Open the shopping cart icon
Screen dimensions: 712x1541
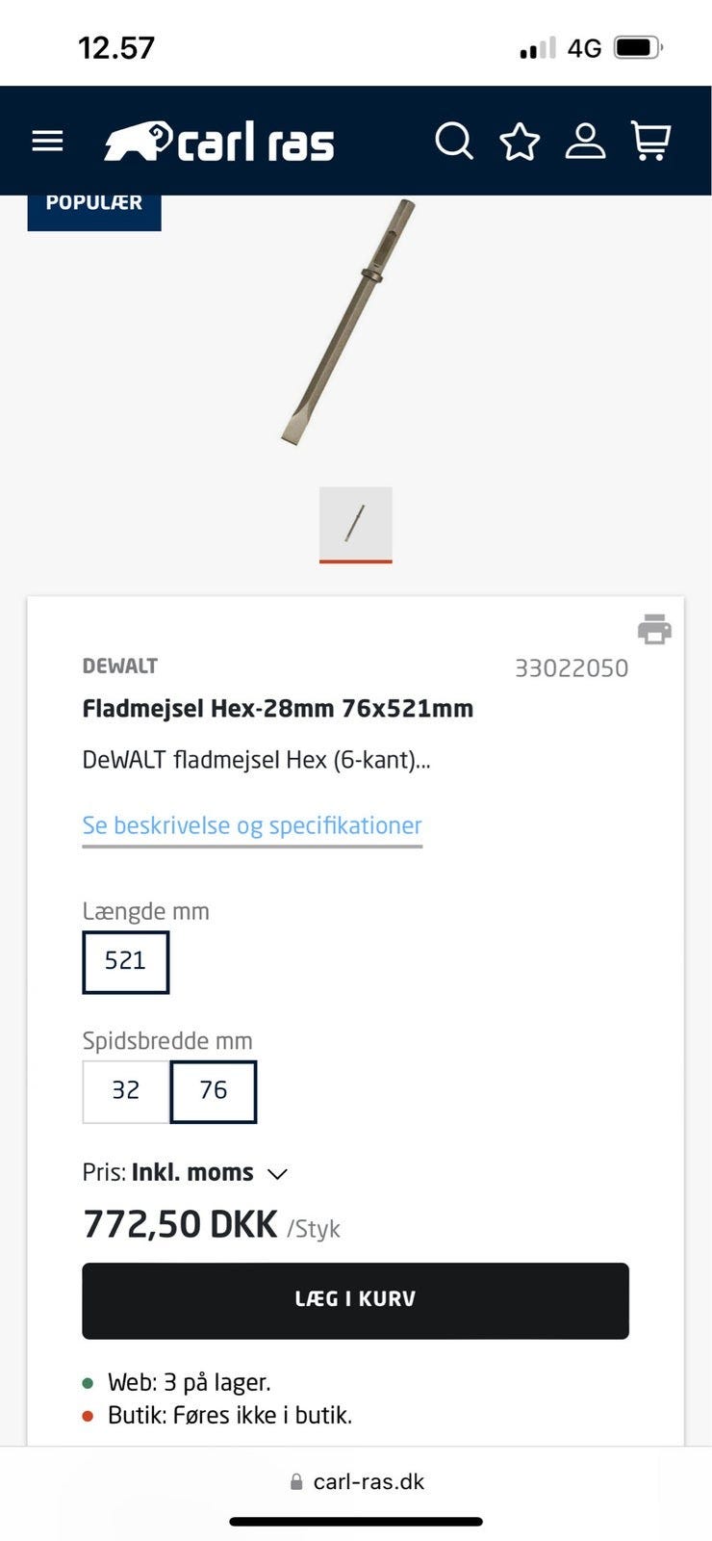pos(650,142)
